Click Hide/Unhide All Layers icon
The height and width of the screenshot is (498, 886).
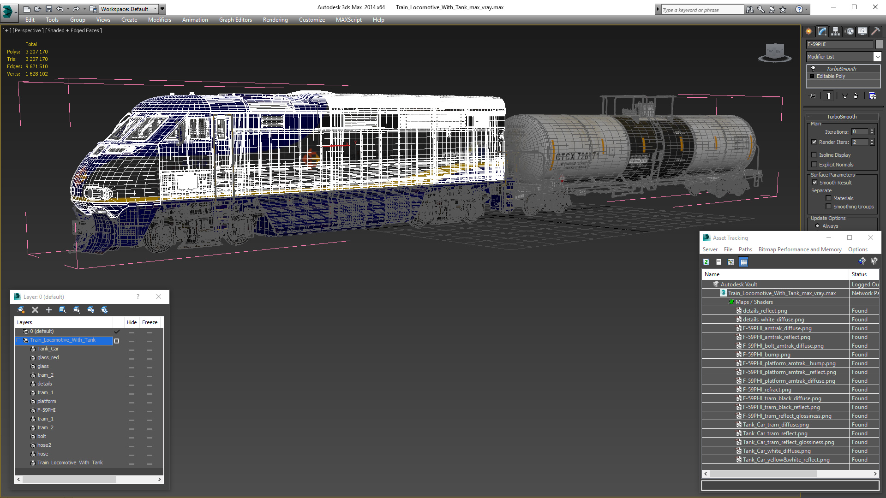pyautogui.click(x=90, y=310)
